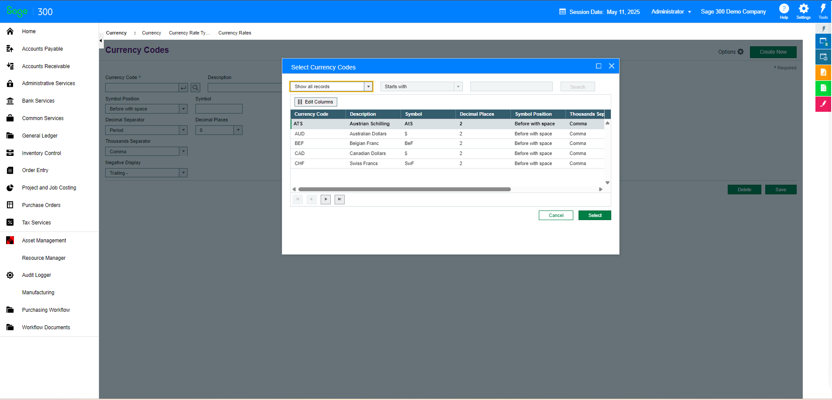Sort by Currency Code column header
This screenshot has width=832, height=400.
coord(318,114)
